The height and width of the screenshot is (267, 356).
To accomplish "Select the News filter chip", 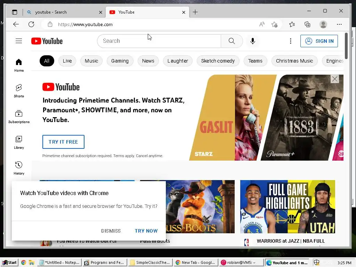I will click(x=148, y=61).
